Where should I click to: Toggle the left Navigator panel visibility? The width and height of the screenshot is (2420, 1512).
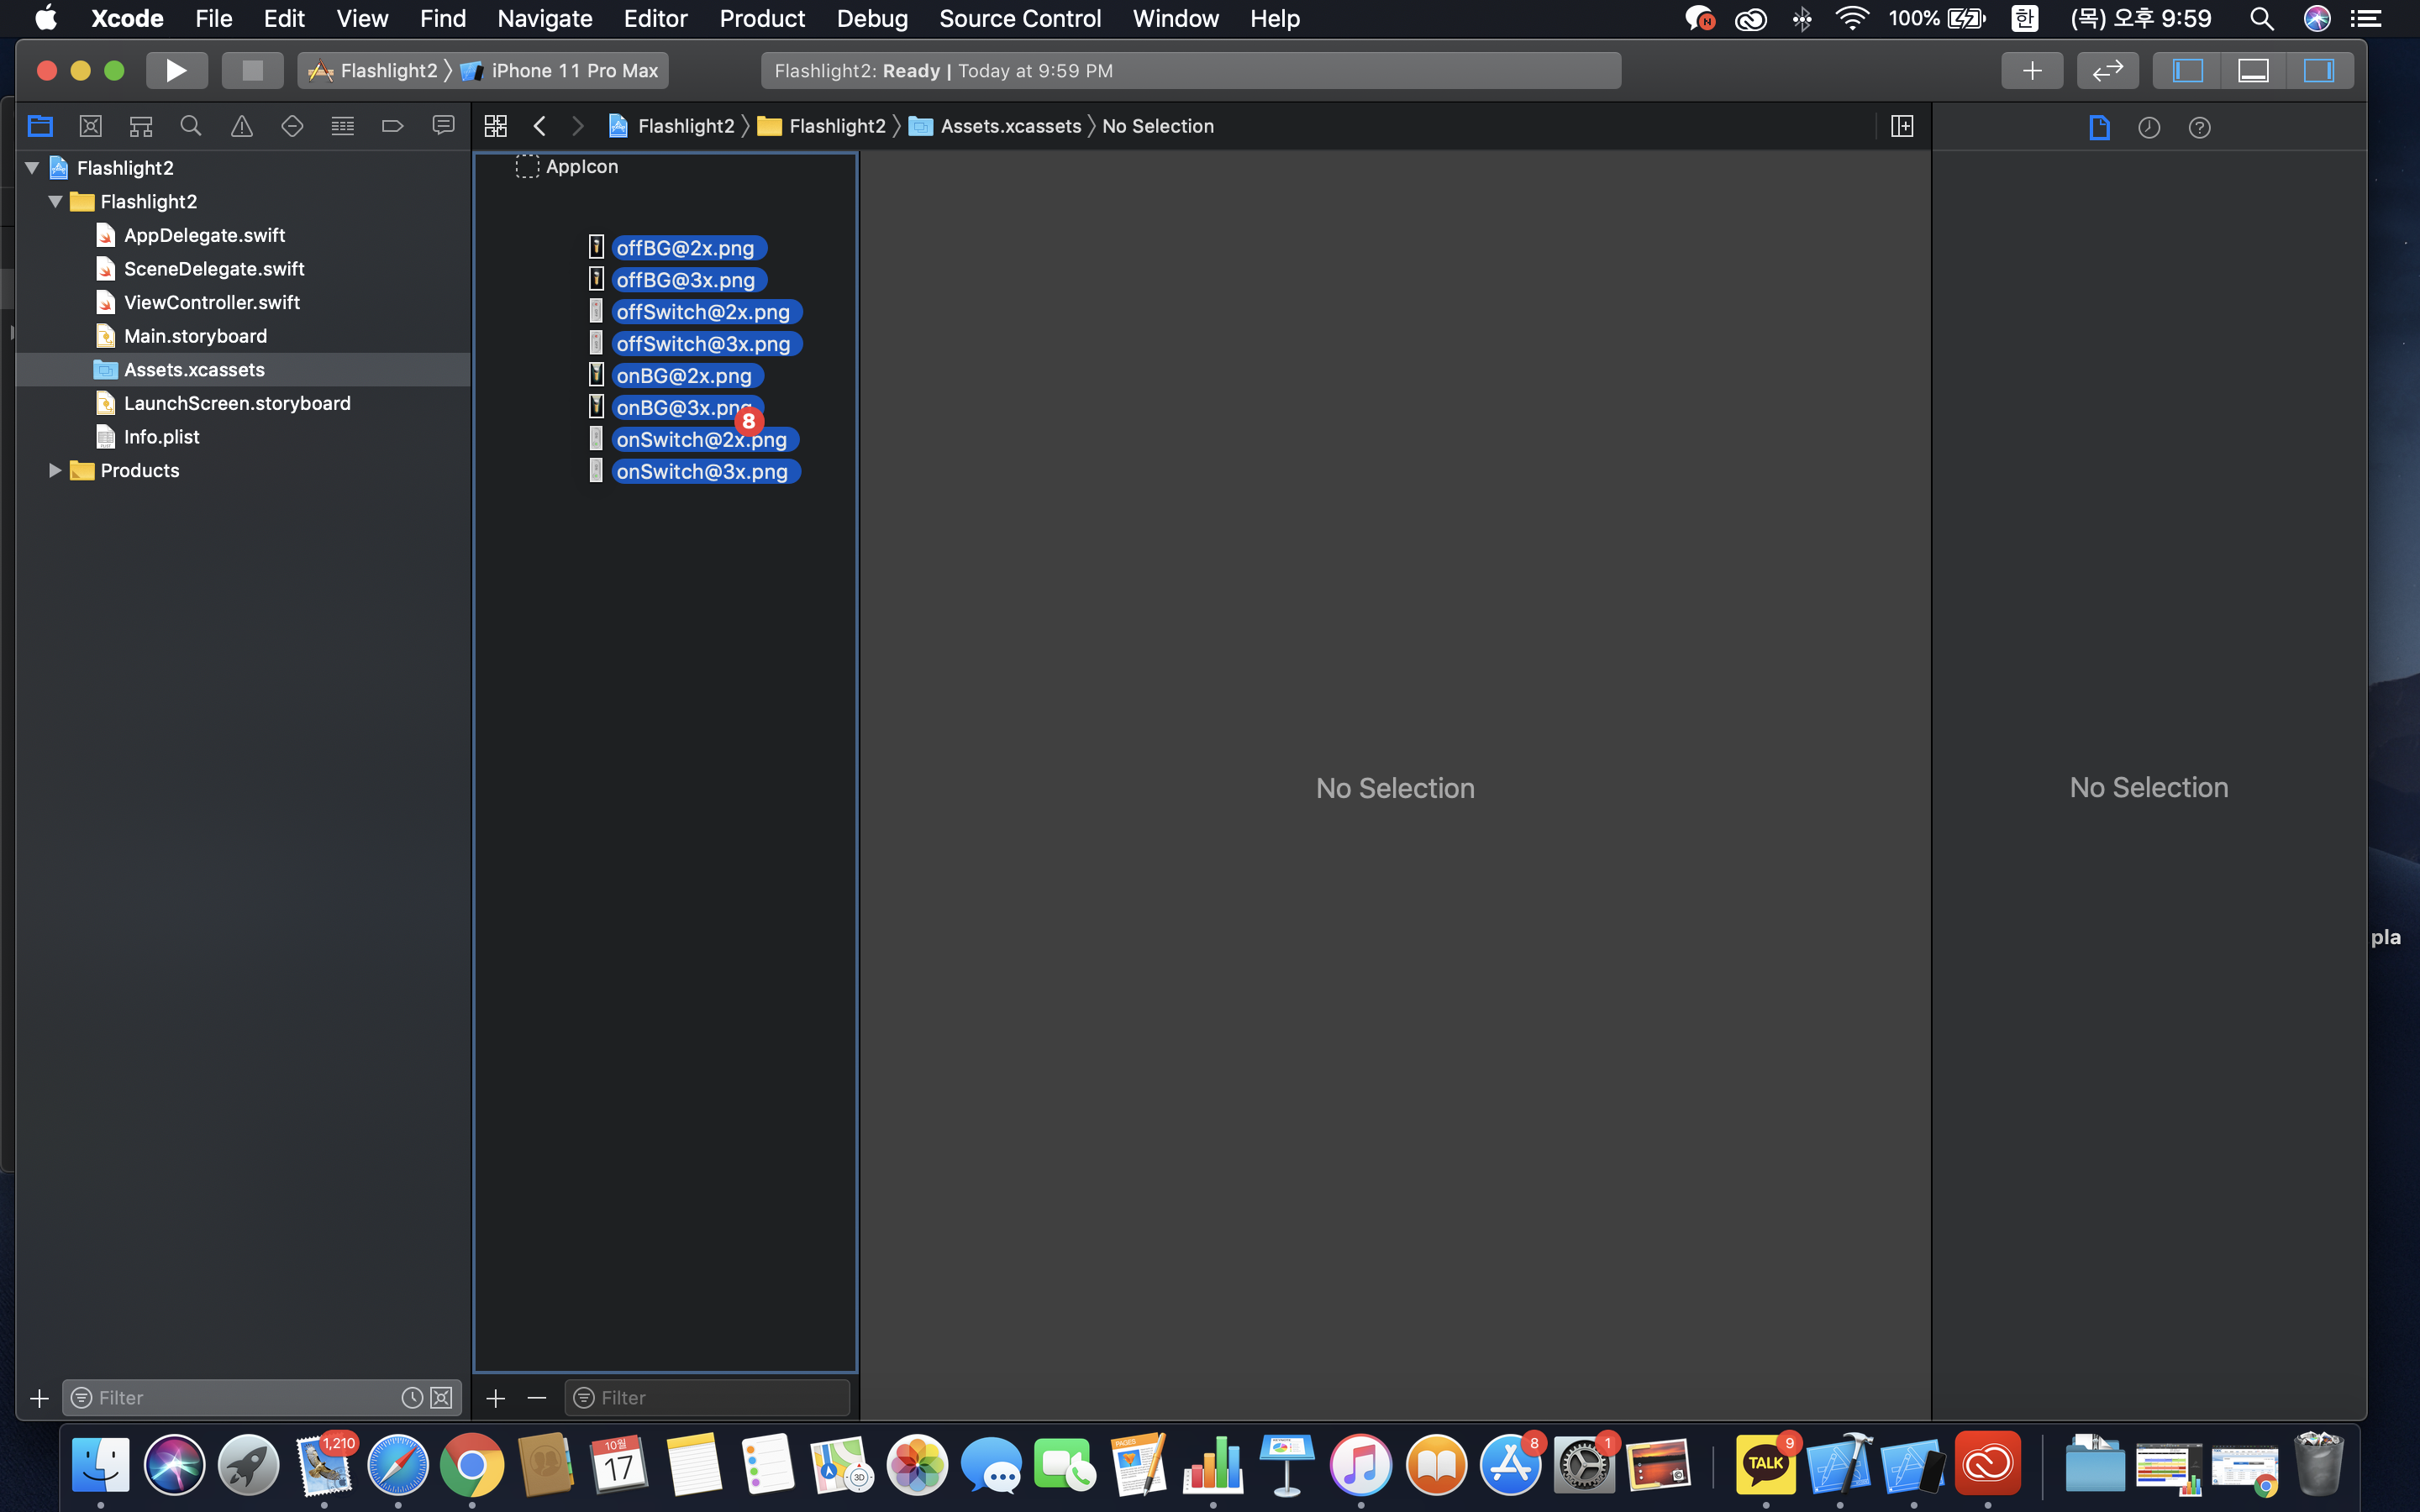[x=2187, y=70]
